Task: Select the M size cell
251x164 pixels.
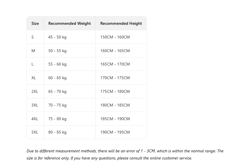Action: click(x=35, y=51)
